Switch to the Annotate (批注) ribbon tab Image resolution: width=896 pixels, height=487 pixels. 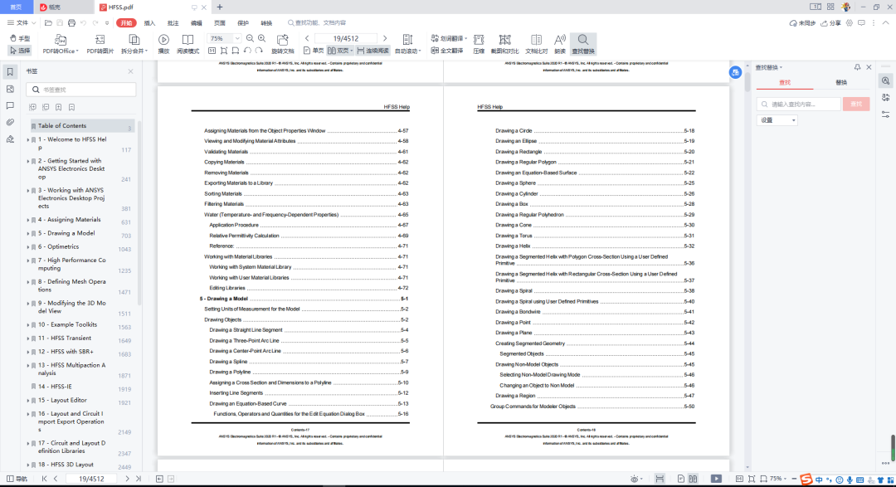(173, 23)
